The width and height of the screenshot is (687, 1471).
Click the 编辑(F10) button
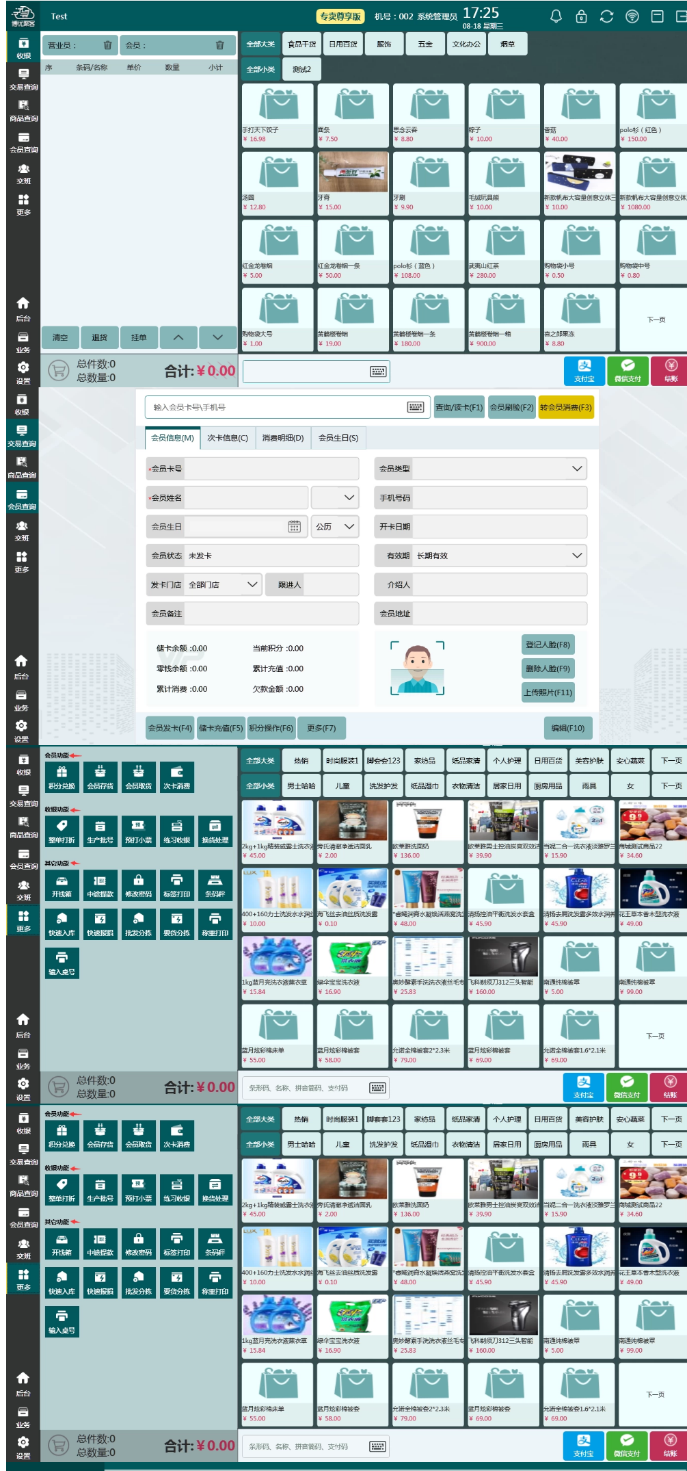pos(568,728)
